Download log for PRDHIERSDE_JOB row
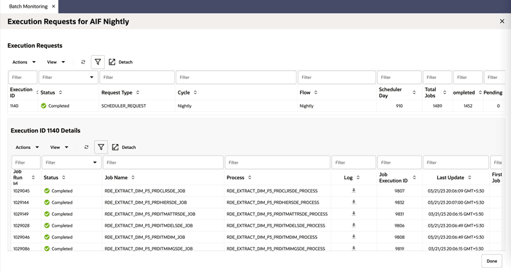 [x=354, y=202]
